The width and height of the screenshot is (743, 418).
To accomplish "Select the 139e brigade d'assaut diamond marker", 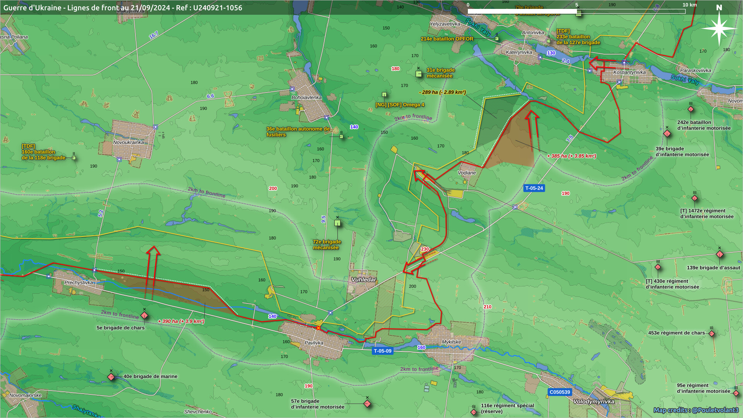I will [x=719, y=254].
